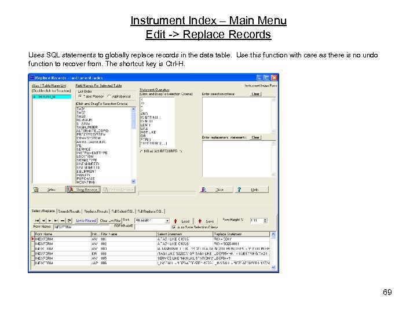Click the Row Height value field
This screenshot has height=313, width=417.
click(x=257, y=221)
